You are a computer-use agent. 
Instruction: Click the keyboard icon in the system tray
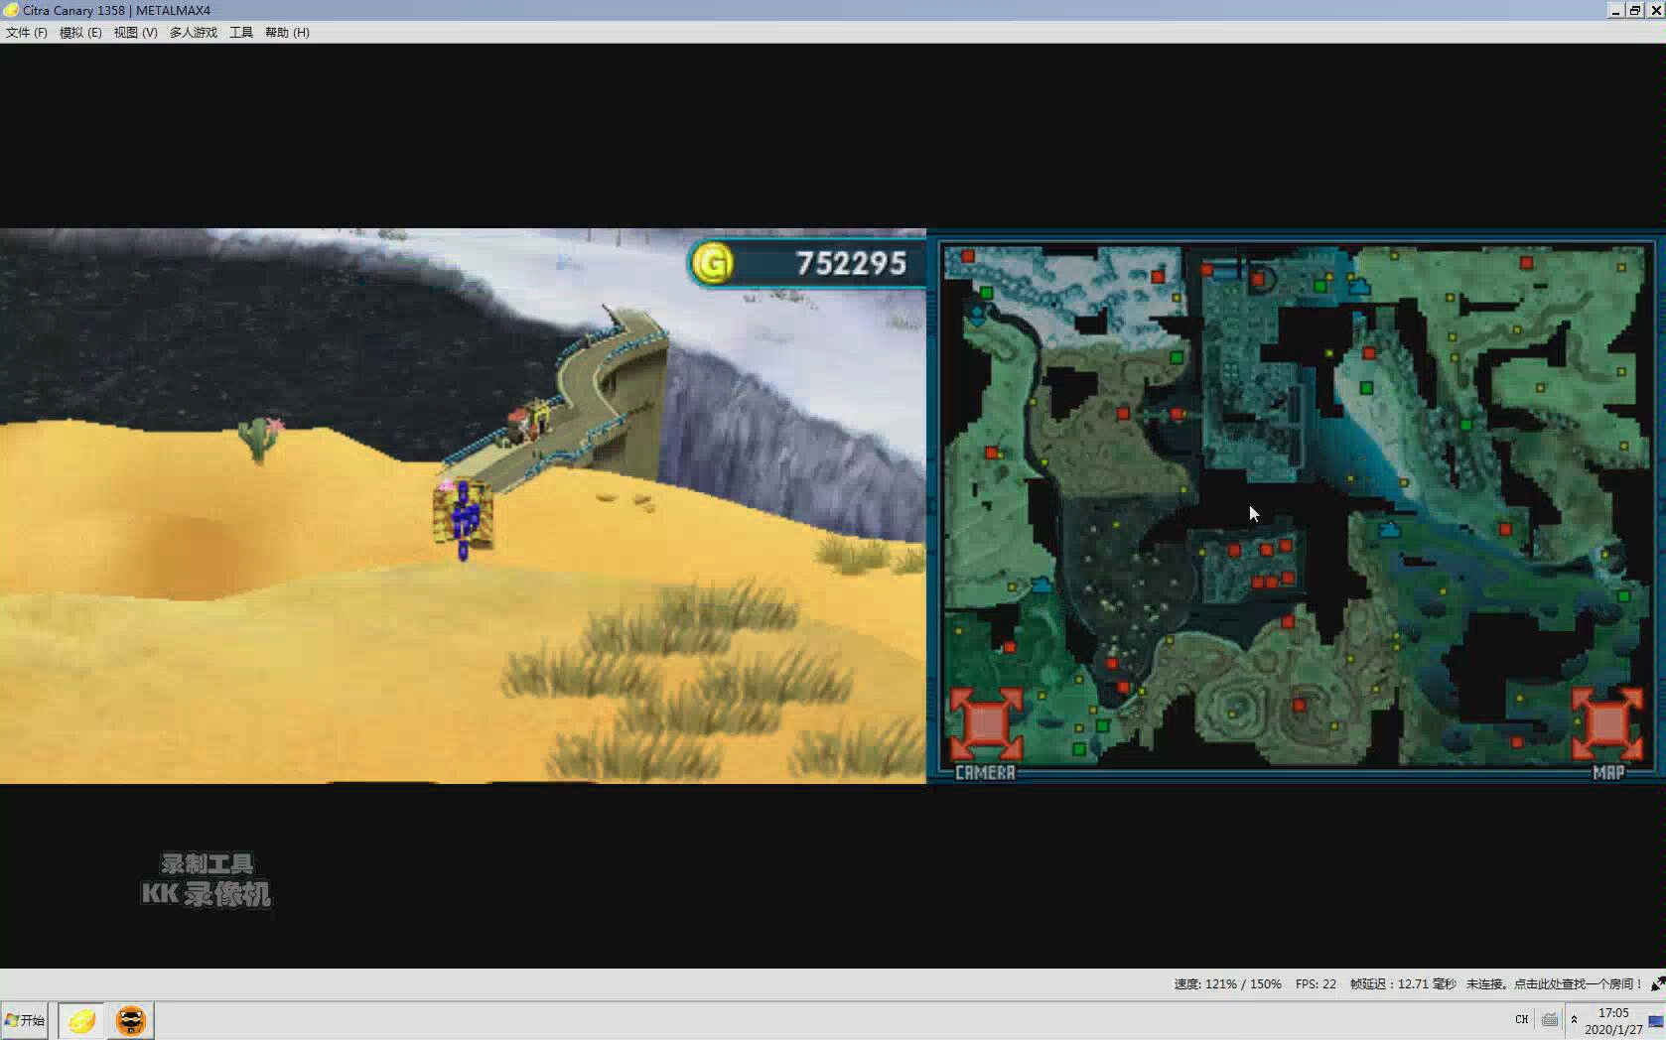point(1550,1020)
